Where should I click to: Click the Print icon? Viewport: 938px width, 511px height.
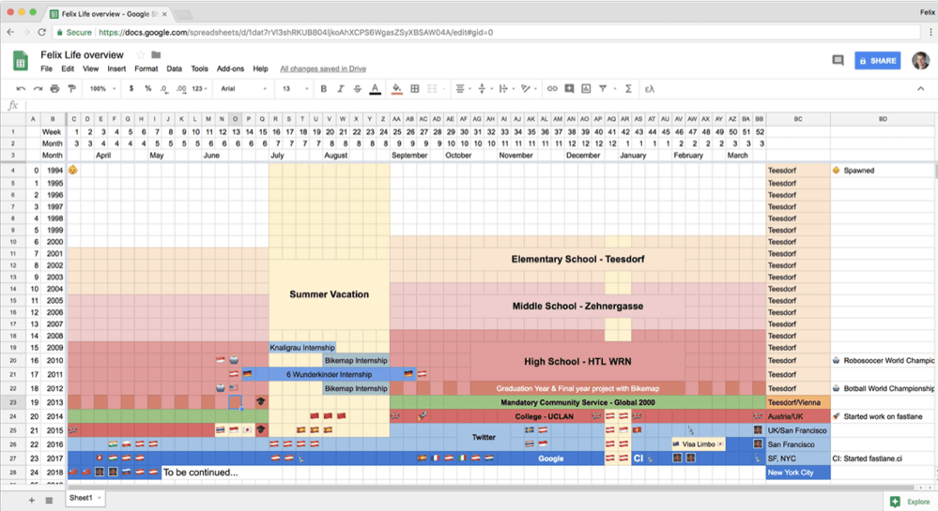(x=54, y=89)
